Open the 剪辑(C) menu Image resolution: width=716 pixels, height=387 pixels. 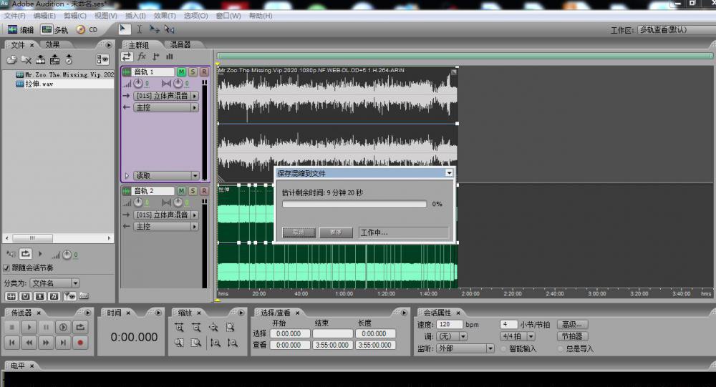(x=75, y=16)
